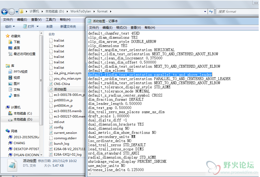Click the 本地磁盘 (C:) drive icon
The width and height of the screenshot is (260, 177).
click(10, 113)
